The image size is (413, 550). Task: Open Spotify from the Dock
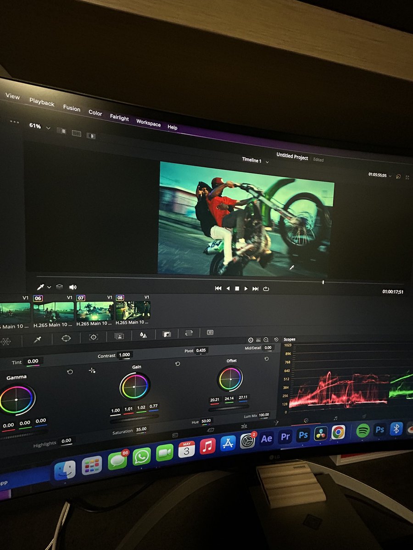[363, 430]
